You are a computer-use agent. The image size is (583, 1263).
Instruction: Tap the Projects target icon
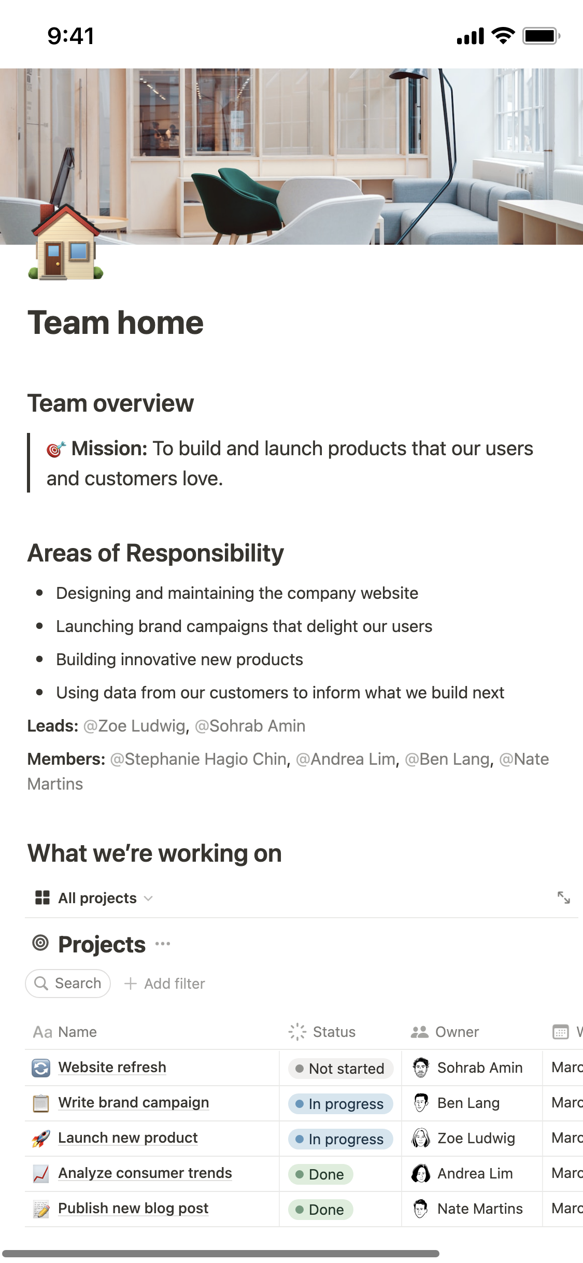(40, 943)
